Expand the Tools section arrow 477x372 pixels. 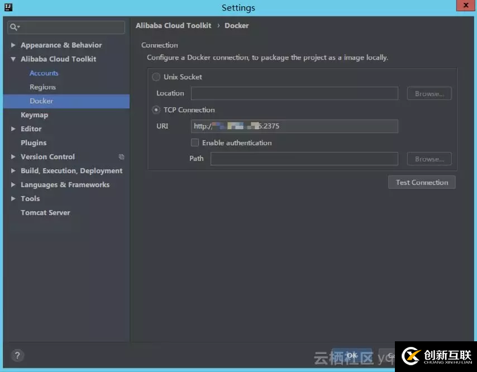point(13,199)
